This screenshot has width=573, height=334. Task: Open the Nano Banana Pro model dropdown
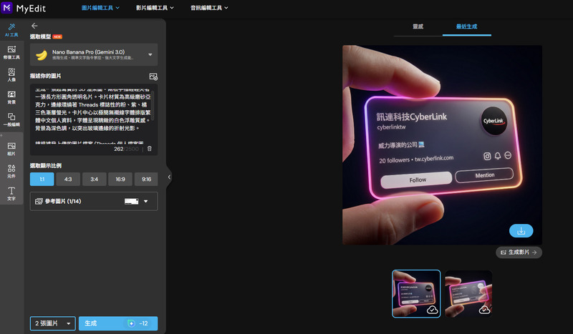(x=94, y=55)
